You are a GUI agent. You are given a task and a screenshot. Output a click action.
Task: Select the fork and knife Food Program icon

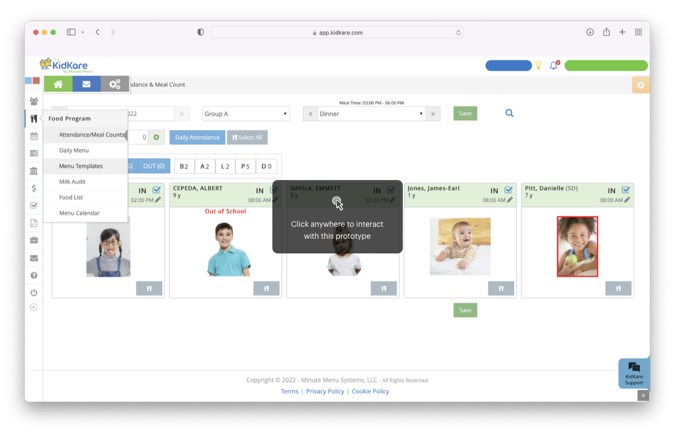click(34, 119)
